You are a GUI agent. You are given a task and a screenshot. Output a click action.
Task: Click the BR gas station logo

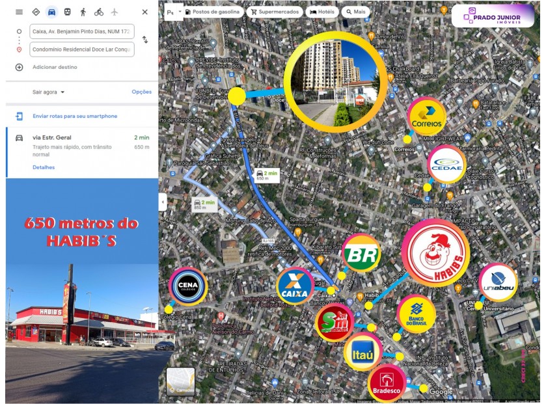[361, 253]
